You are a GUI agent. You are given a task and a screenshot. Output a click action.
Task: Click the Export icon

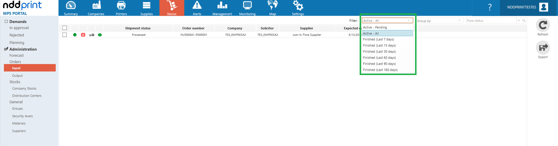[x=543, y=48]
